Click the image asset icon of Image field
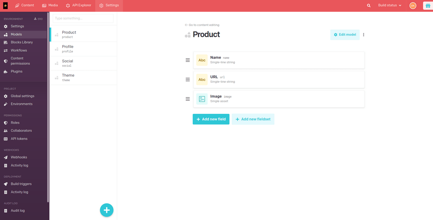Image resolution: width=433 pixels, height=220 pixels. point(202,99)
